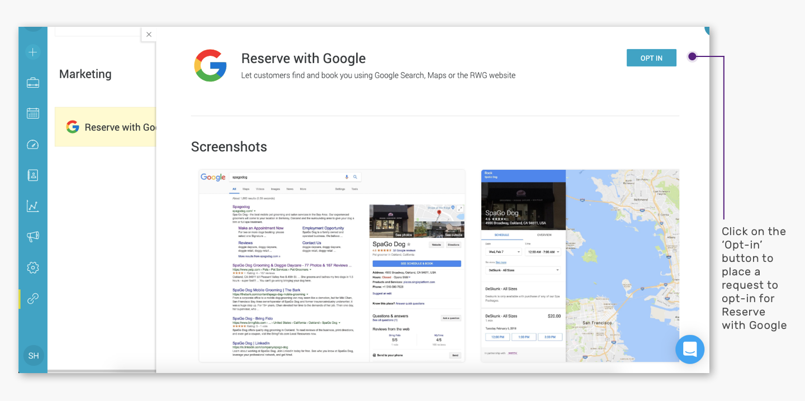Open the SpaGo Dog map booking screenshot

pos(580,266)
